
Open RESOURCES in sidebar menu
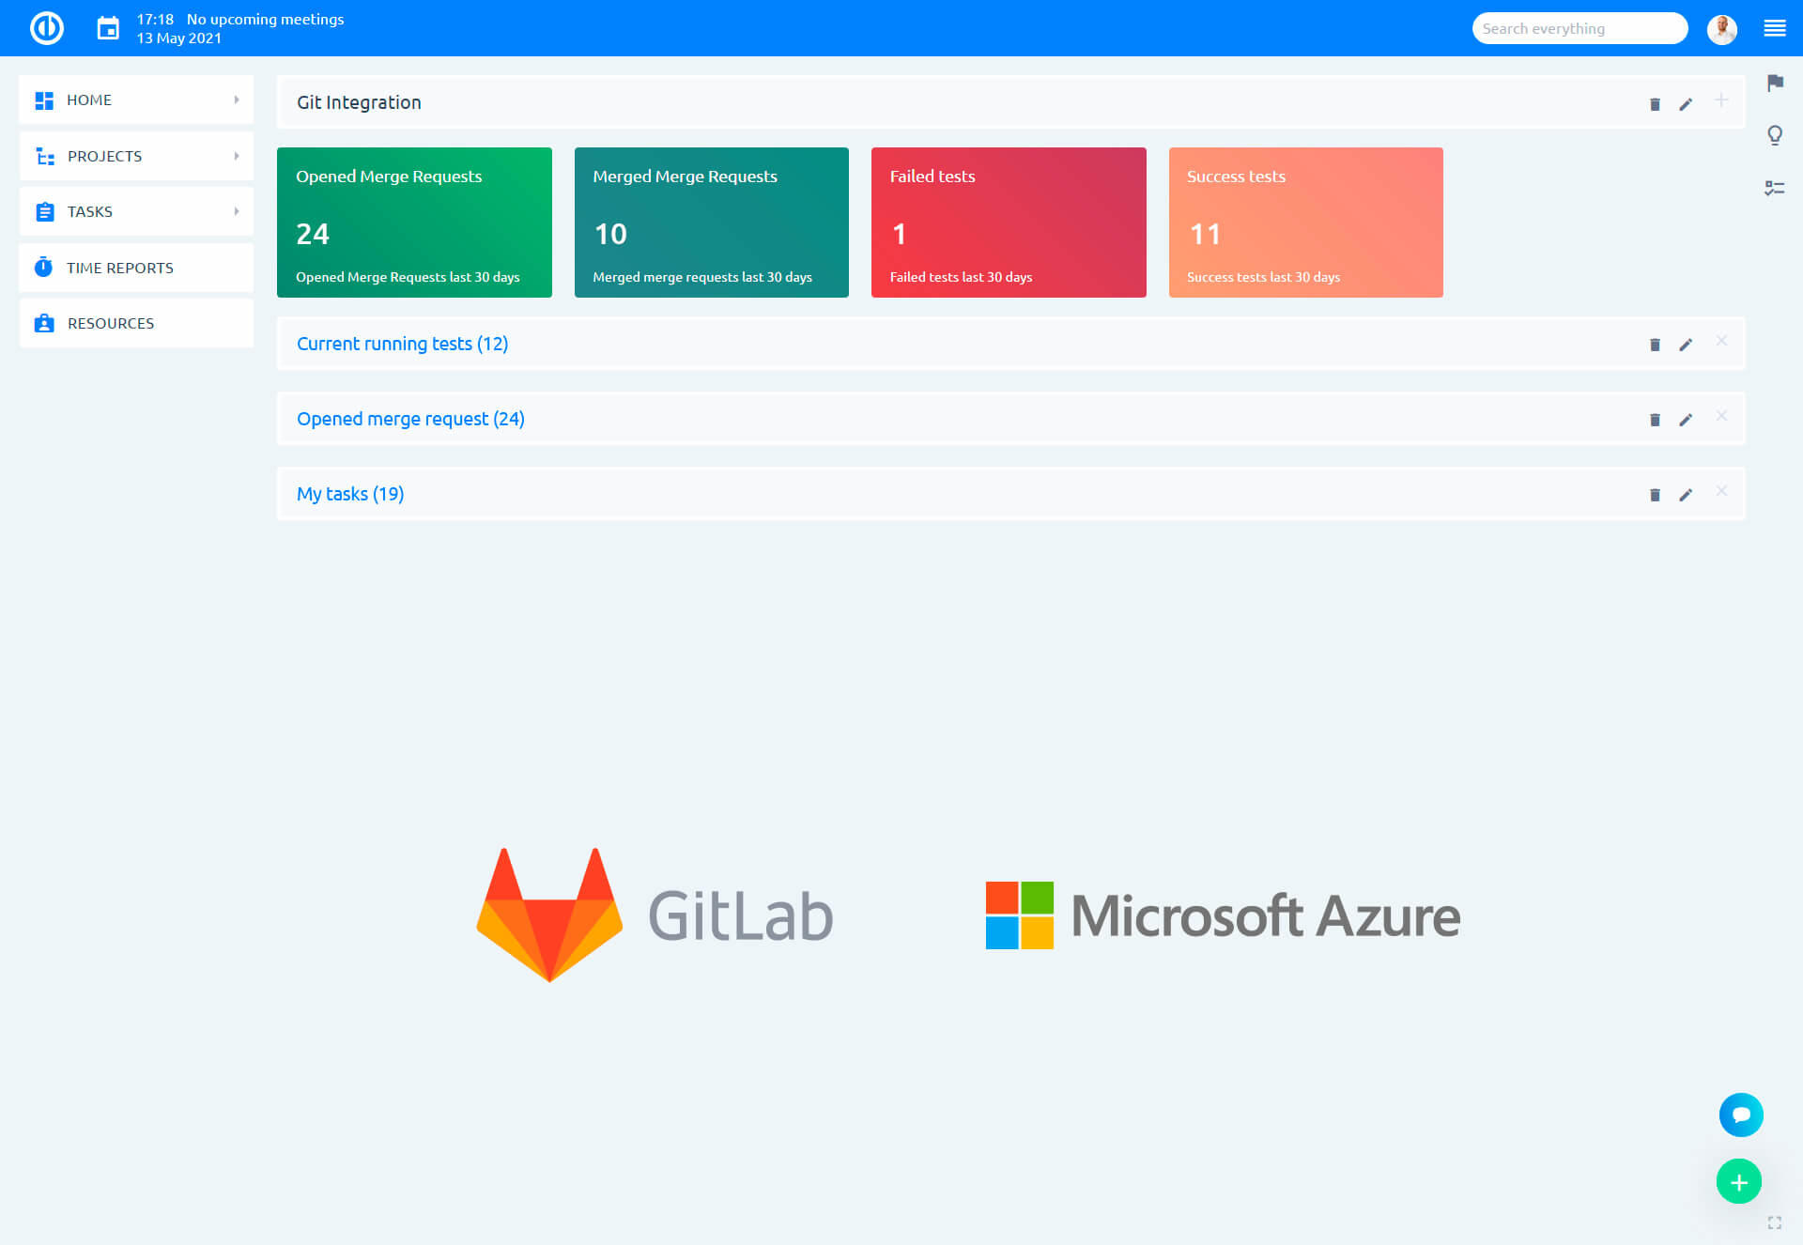[111, 323]
